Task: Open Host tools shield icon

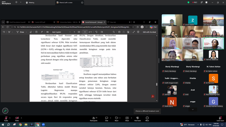Action: point(137,119)
